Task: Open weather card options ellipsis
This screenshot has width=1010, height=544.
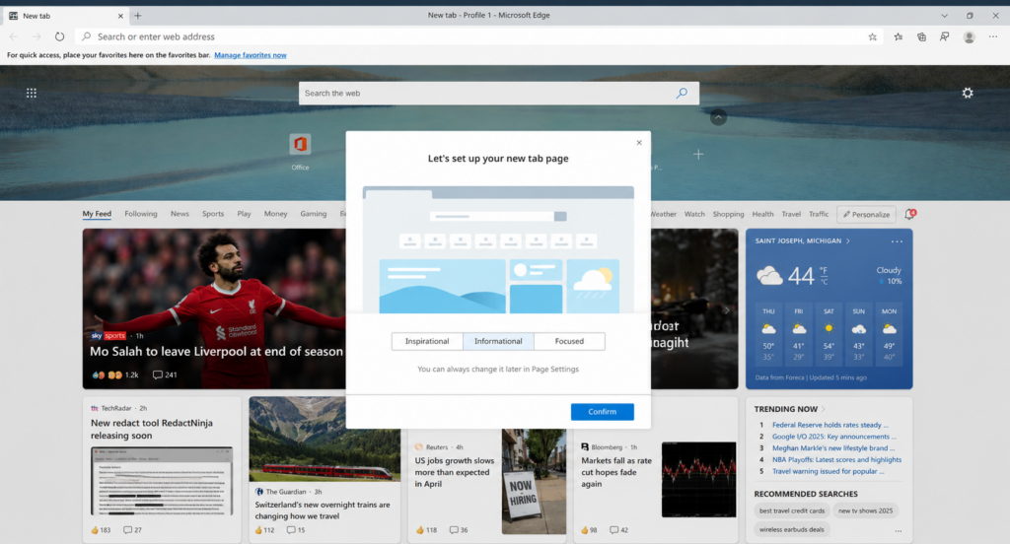Action: [897, 241]
